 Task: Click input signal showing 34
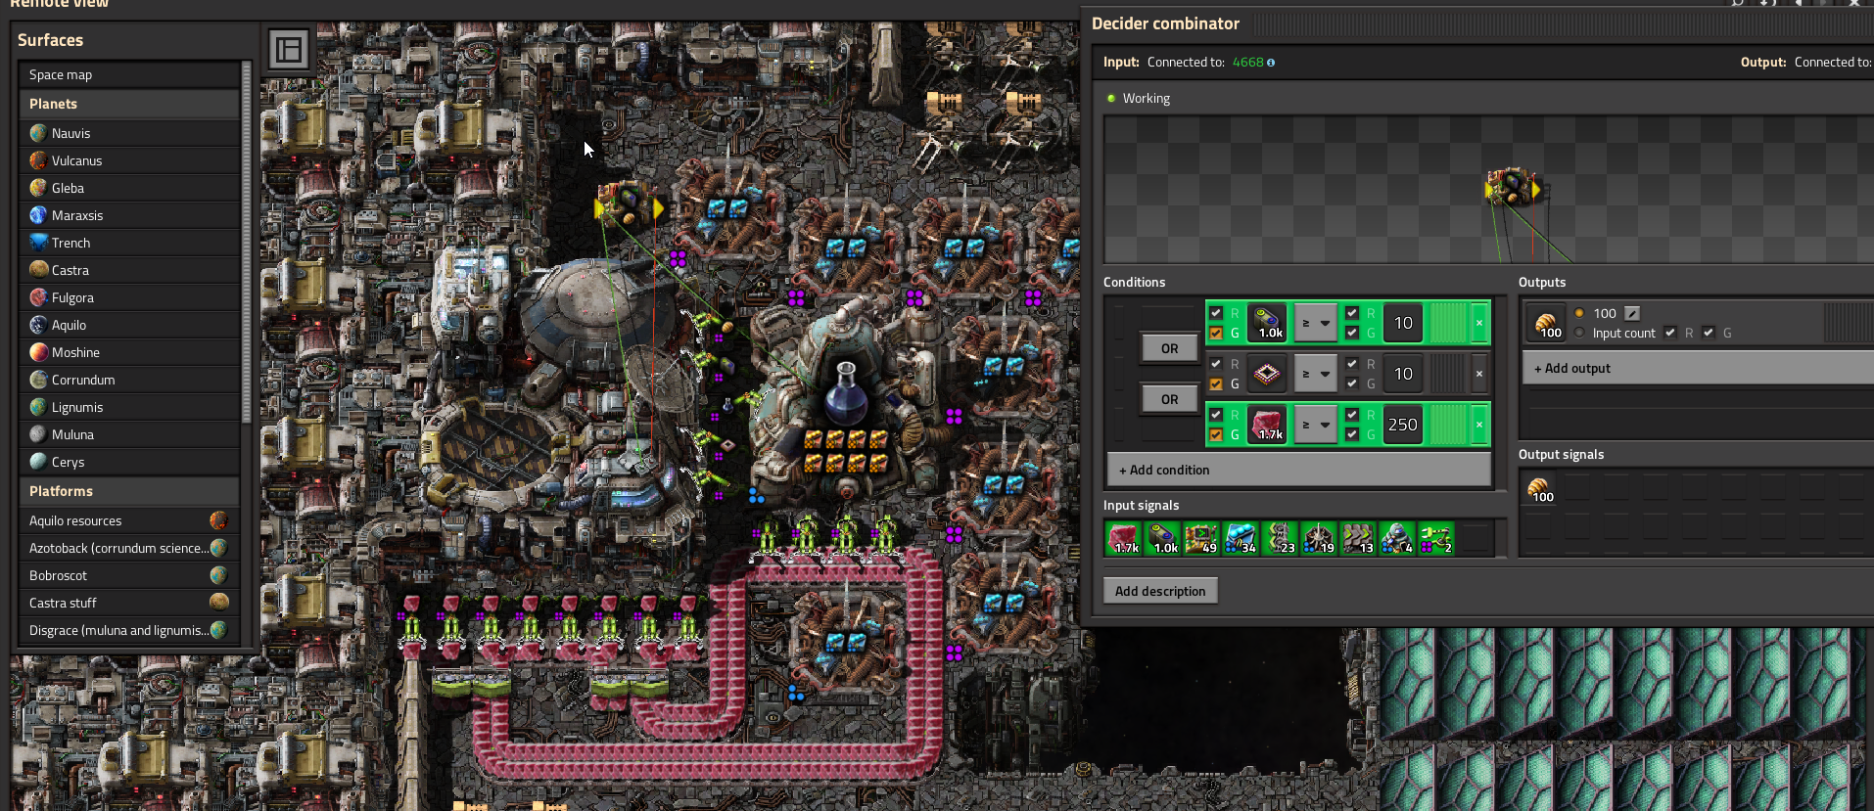[x=1241, y=538]
